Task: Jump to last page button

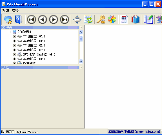Action: [65, 19]
